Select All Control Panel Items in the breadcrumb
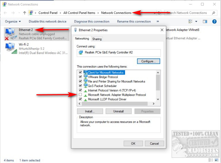221x163 pixels. point(79,13)
